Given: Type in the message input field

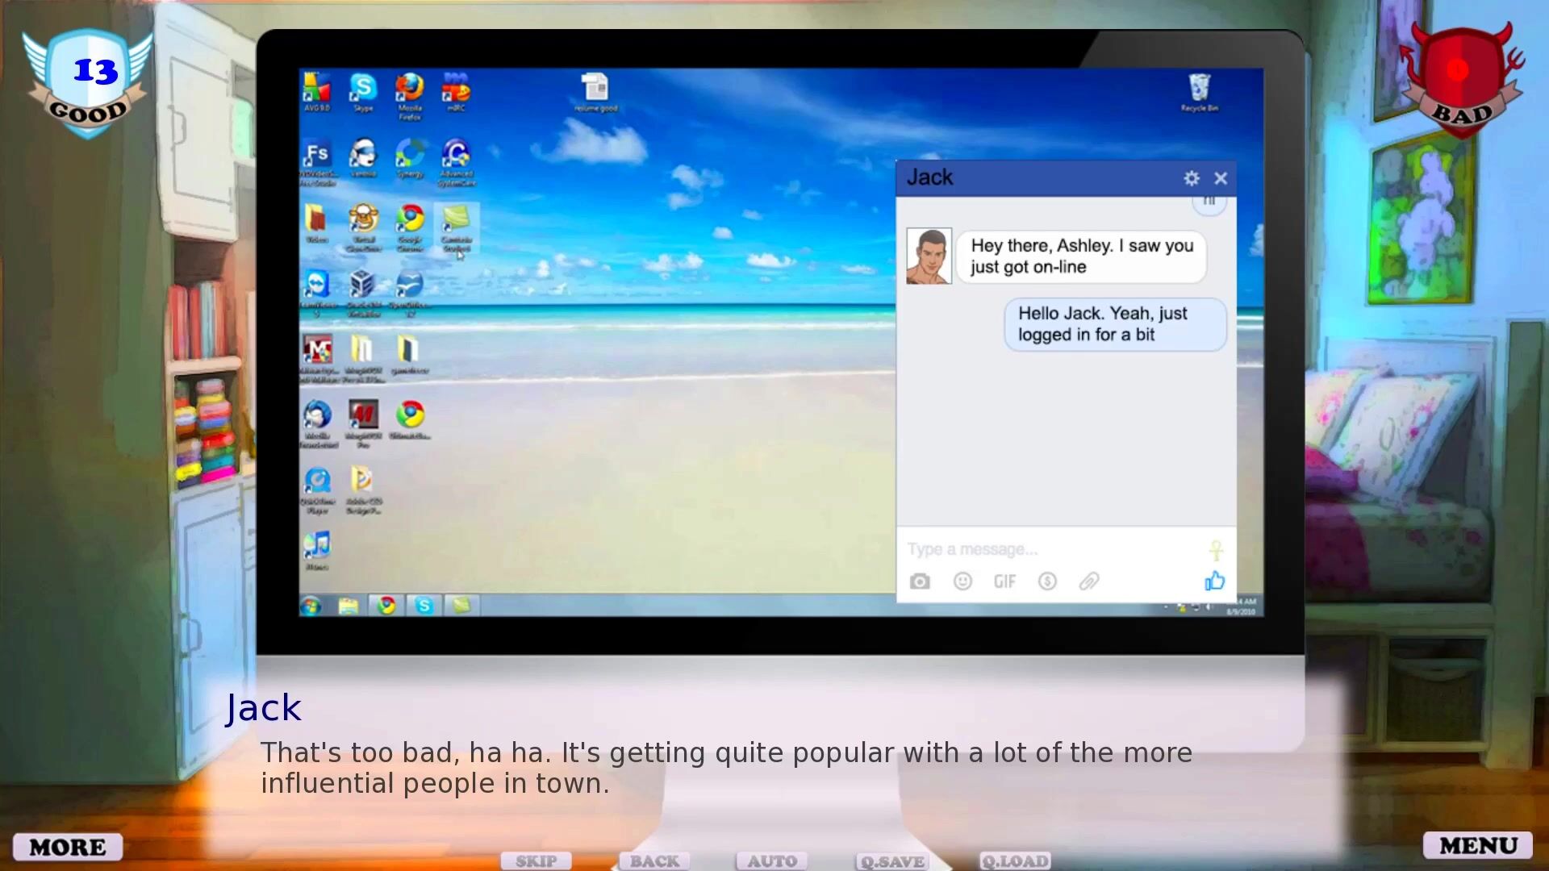Looking at the screenshot, I should click(1049, 549).
